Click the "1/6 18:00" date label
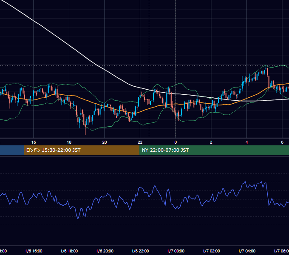This screenshot has width=289, height=255. pyautogui.click(x=69, y=251)
